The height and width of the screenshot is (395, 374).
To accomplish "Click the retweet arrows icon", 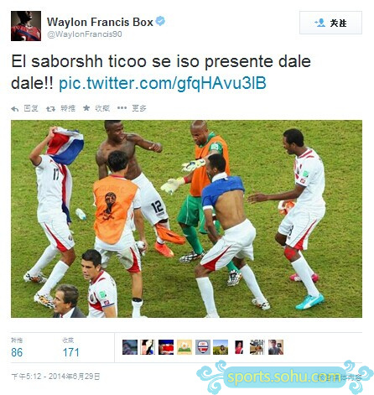I will 50,109.
